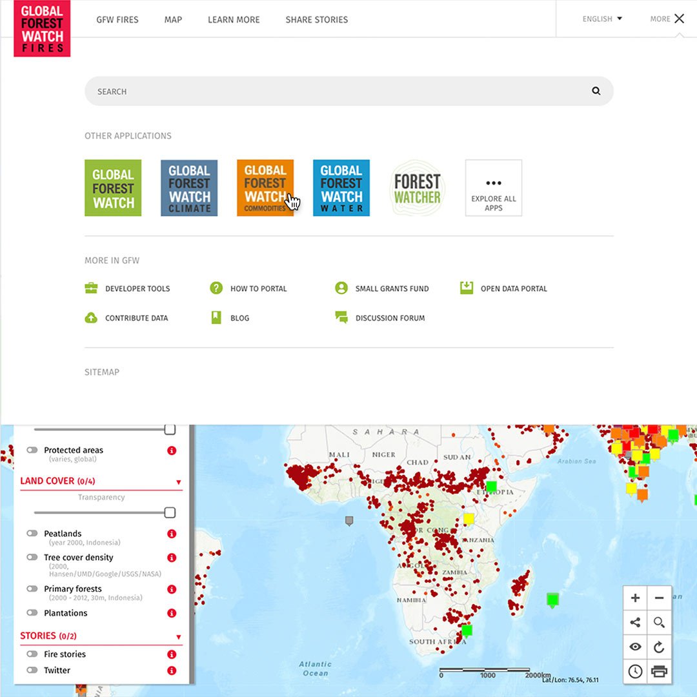Enable the Tree cover density layer
Image resolution: width=697 pixels, height=697 pixels.
coord(32,557)
